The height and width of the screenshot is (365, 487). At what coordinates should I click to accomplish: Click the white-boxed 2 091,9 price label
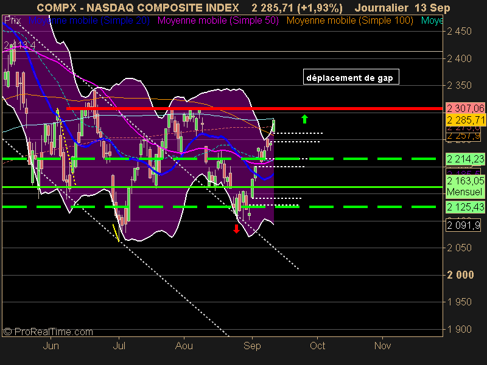(463, 225)
